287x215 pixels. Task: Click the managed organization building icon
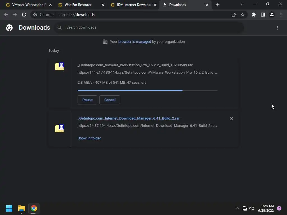pos(105,42)
